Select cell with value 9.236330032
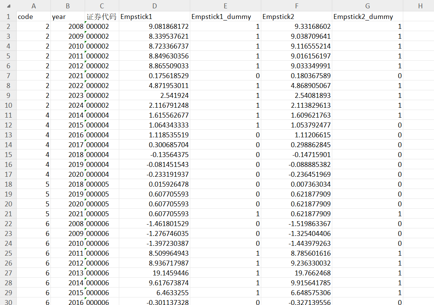This screenshot has width=434, height=305. (x=297, y=263)
